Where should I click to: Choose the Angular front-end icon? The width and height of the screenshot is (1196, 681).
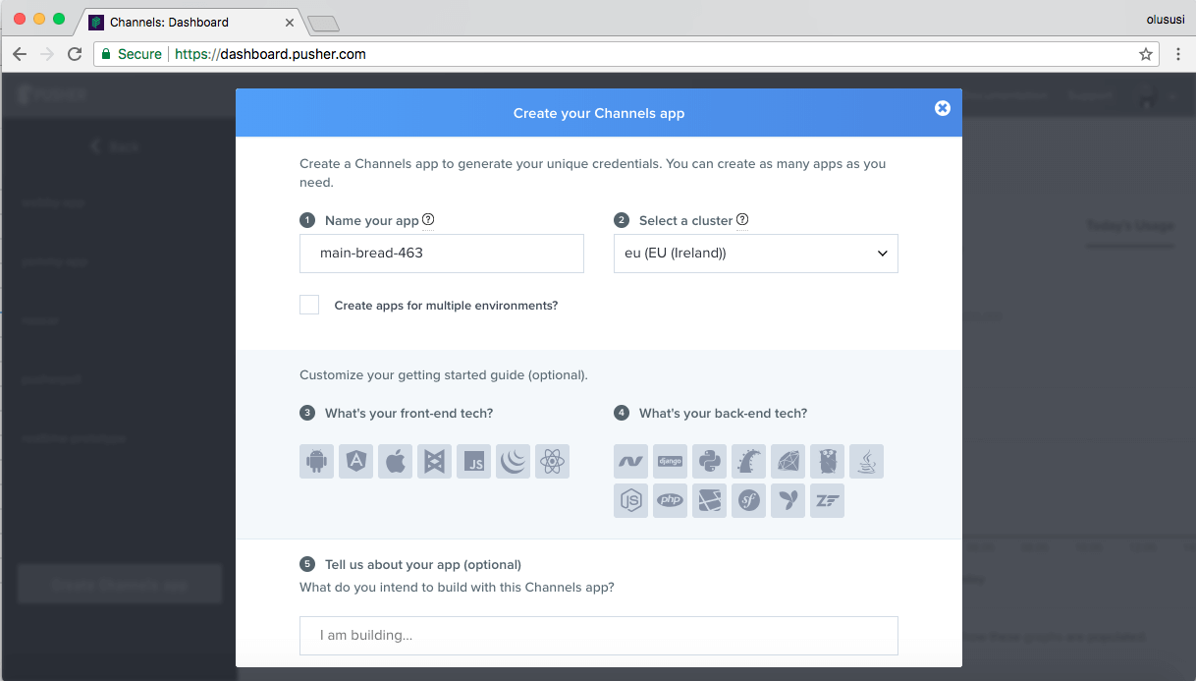click(355, 461)
